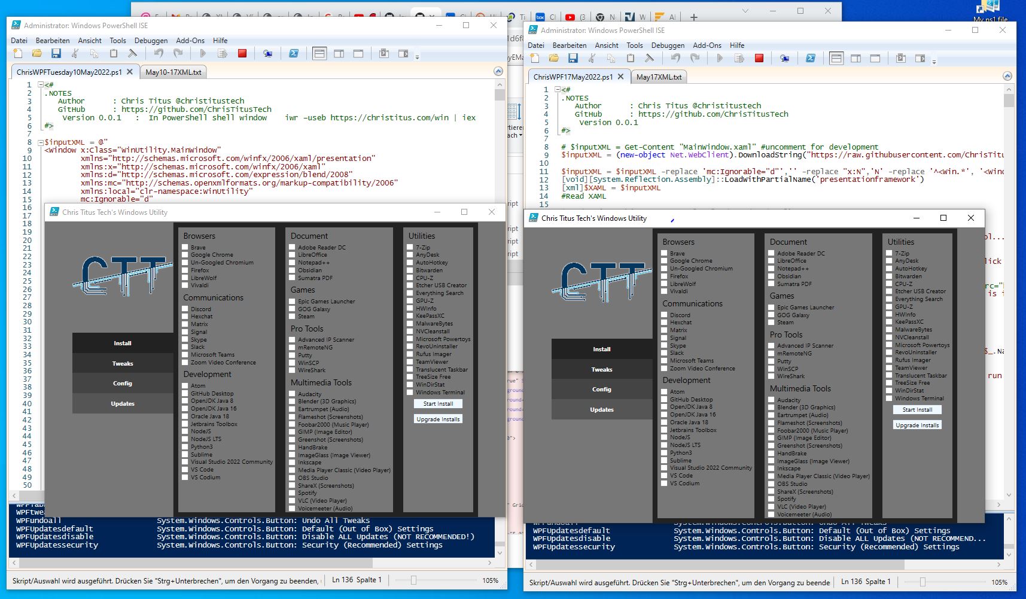Open browser tab list chevron dropdown

(745, 11)
